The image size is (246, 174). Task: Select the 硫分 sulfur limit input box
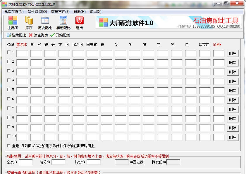[x=59, y=162]
